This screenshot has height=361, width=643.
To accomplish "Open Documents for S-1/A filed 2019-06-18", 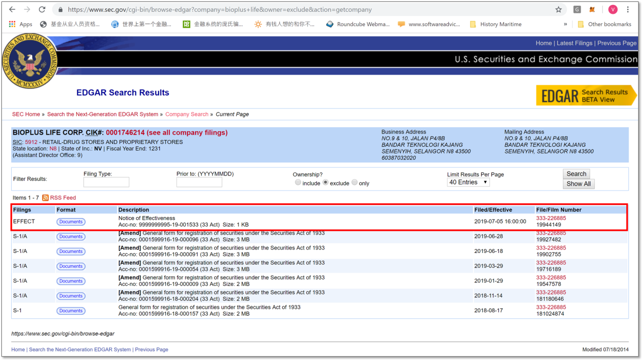I will (x=71, y=251).
